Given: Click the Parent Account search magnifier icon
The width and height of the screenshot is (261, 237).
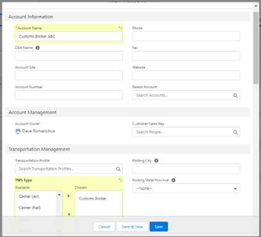Looking at the screenshot, I should 235,96.
